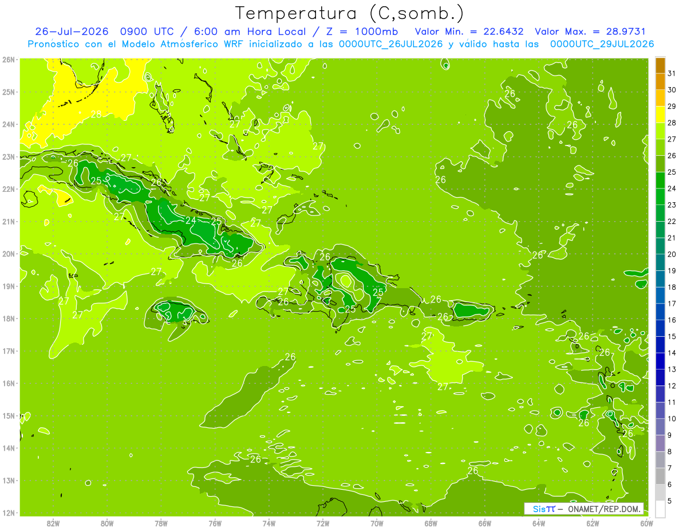
Task: Click the '28' contour label in the yellow area
Action: coord(96,114)
